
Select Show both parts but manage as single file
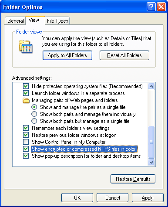(x=34, y=121)
